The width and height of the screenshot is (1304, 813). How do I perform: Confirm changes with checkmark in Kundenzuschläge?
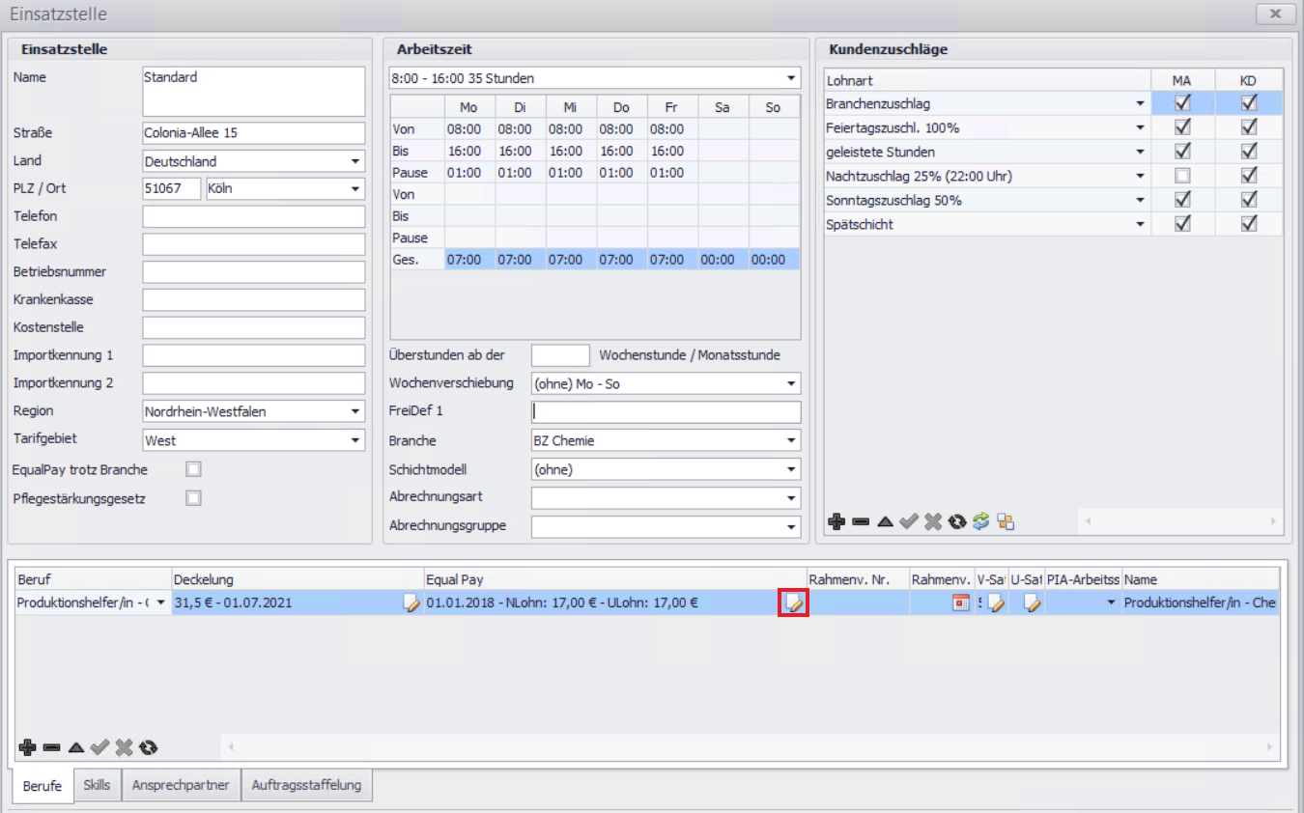coord(908,521)
